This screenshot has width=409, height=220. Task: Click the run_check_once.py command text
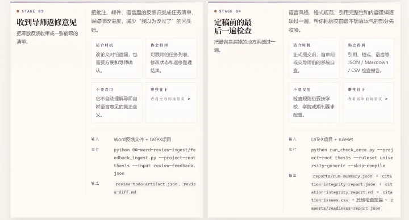point(352,158)
